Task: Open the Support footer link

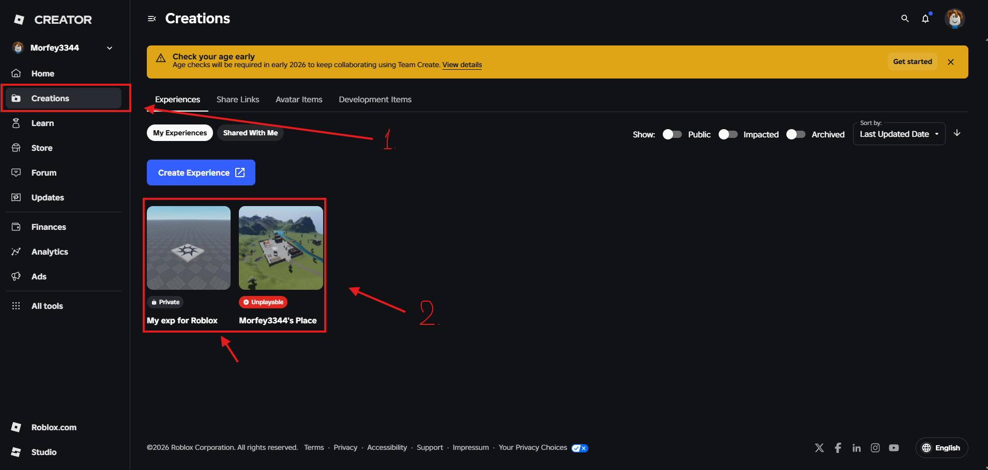Action: 430,447
